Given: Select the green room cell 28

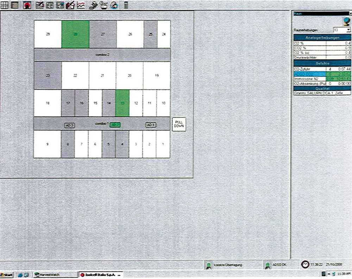Looking at the screenshot, I should pos(75,34).
